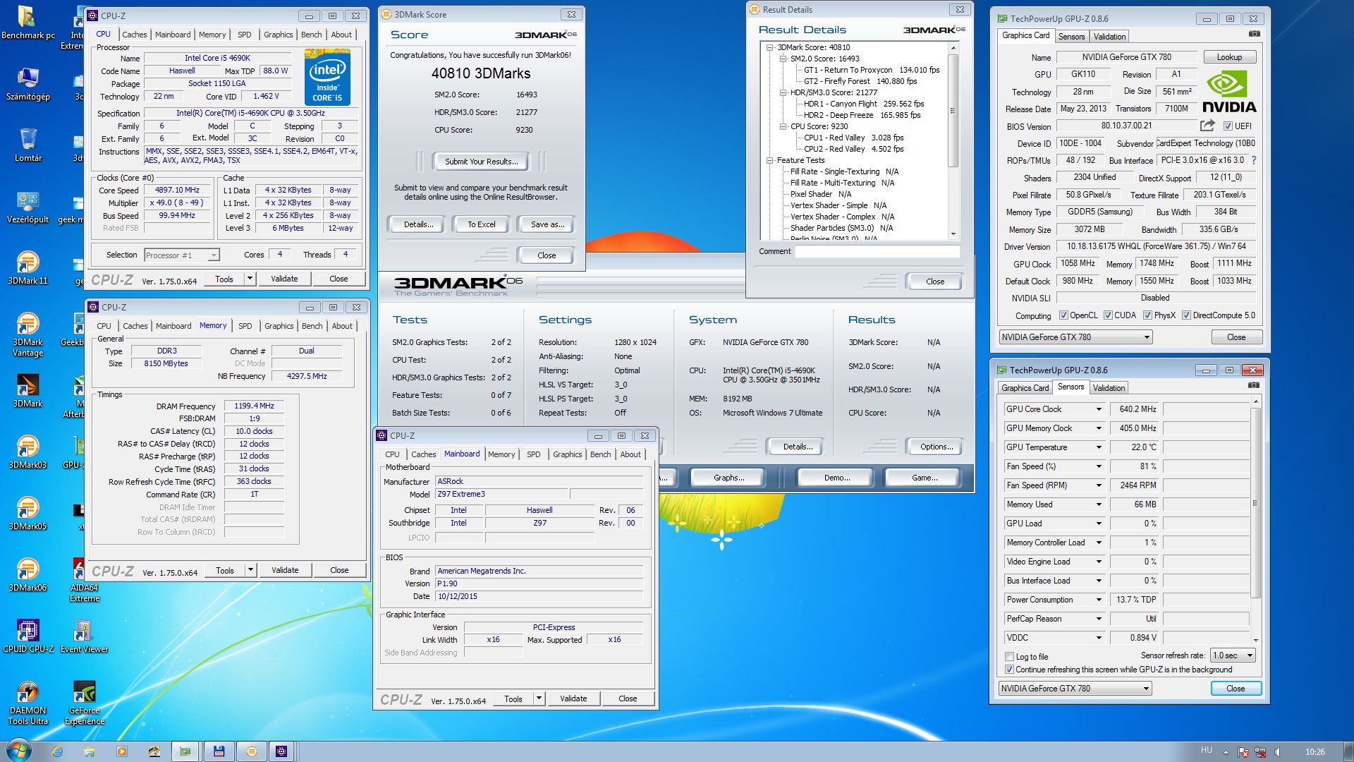Enable the Log to file checkbox
The height and width of the screenshot is (762, 1354).
(x=1009, y=657)
